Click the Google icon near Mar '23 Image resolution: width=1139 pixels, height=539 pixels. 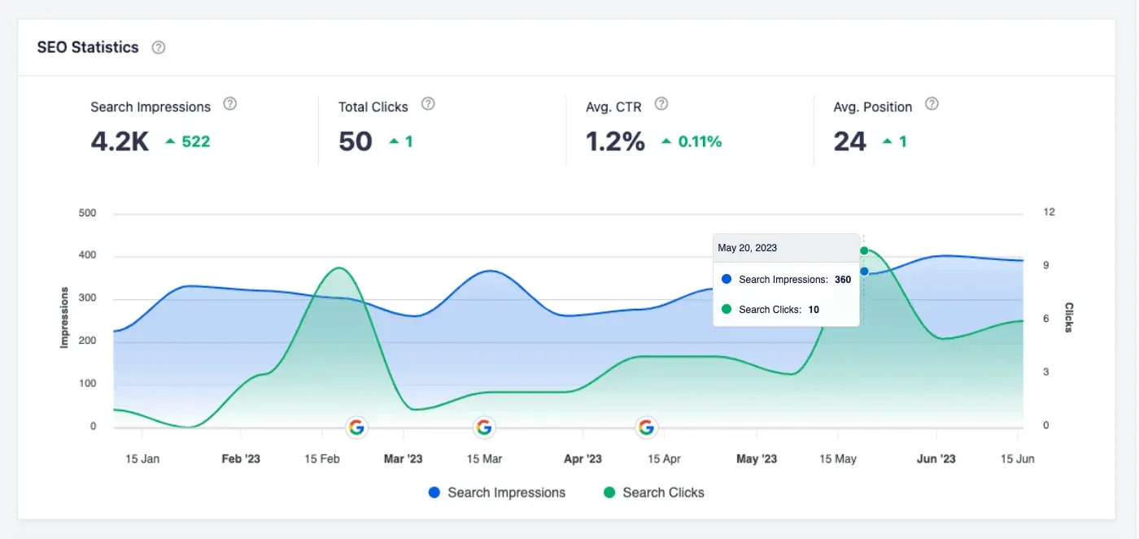(x=356, y=427)
